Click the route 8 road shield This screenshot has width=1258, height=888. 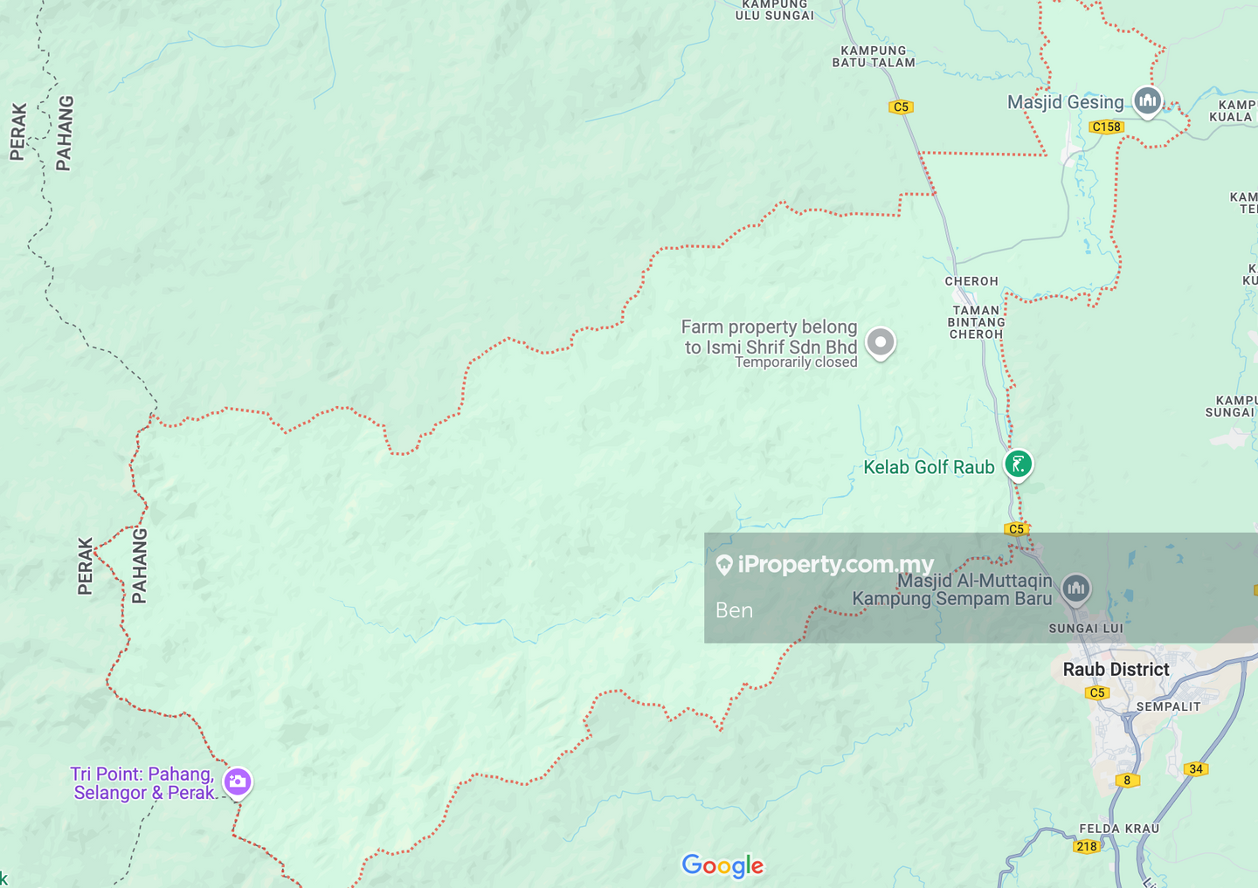click(x=1127, y=781)
